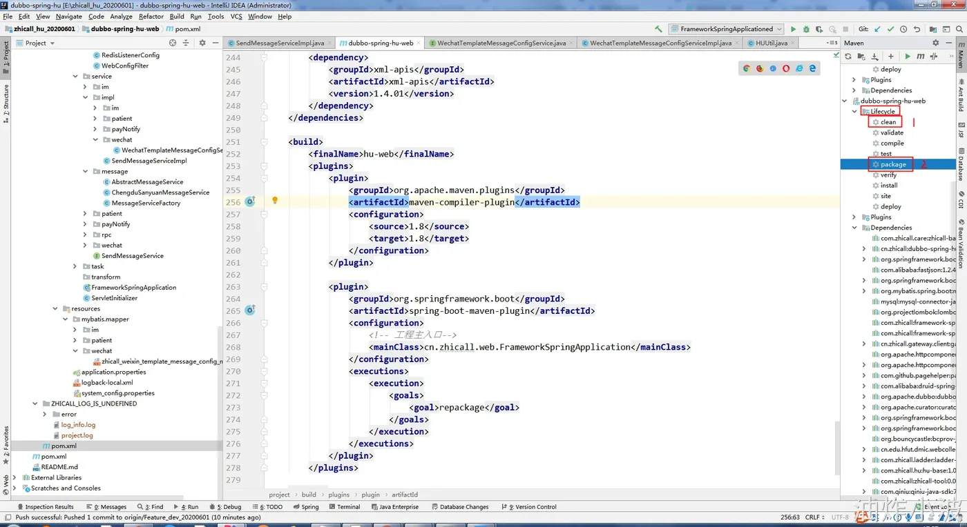Image resolution: width=967 pixels, height=527 pixels.
Task: Toggle the Maven side tool window
Action: coord(960,54)
